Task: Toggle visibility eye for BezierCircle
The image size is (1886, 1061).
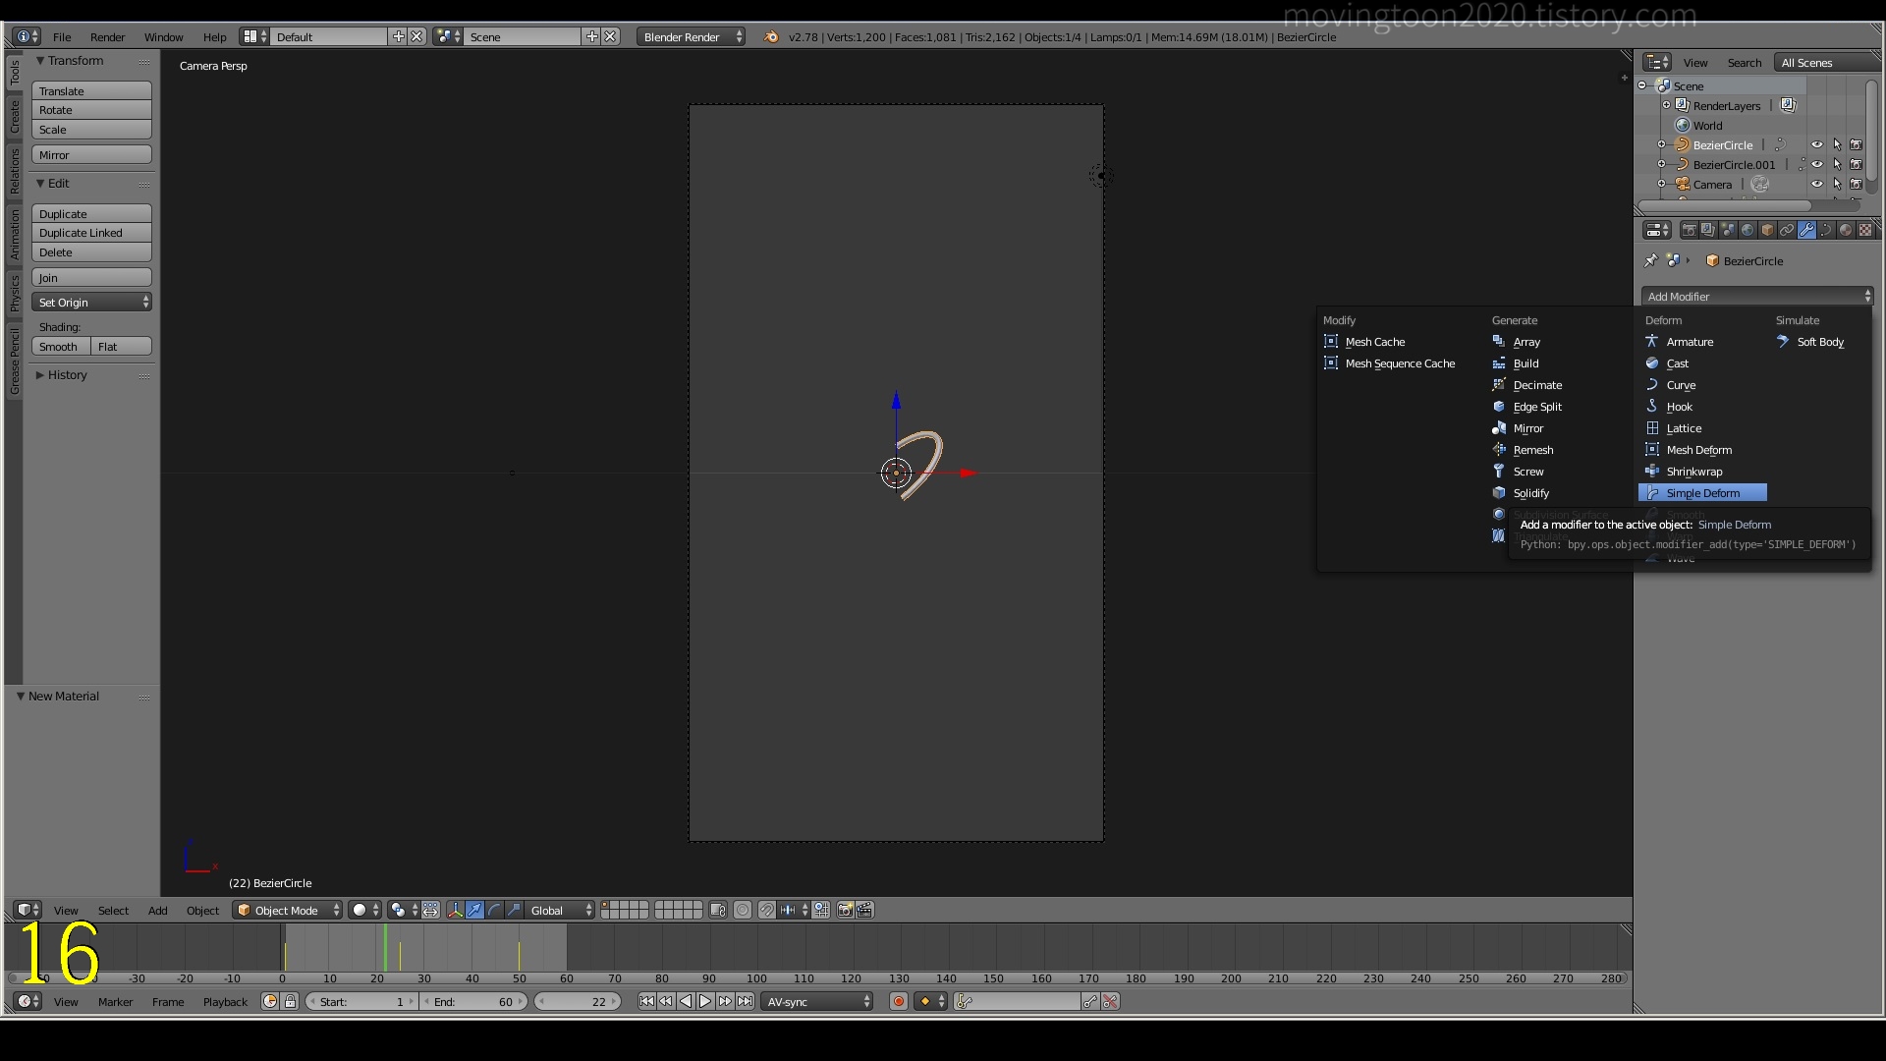Action: click(1817, 144)
